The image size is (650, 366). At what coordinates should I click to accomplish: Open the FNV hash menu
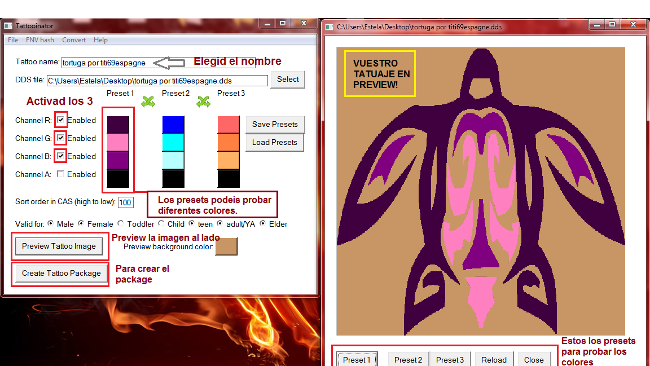(x=39, y=40)
